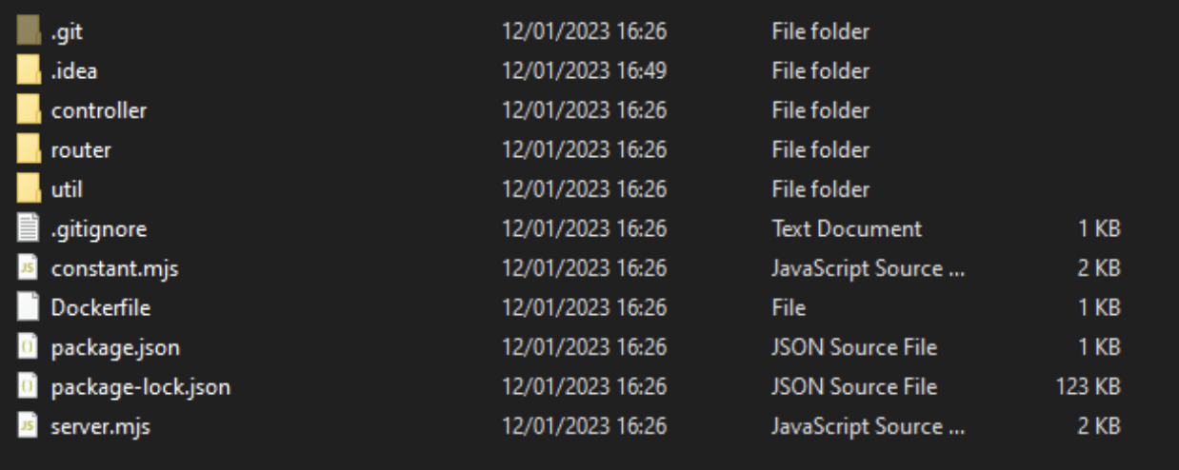Select the router folder icon

coord(29,150)
